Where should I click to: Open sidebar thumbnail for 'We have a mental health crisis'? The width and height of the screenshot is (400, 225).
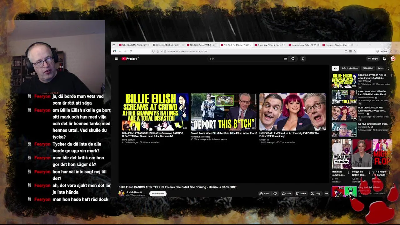pyautogui.click(x=344, y=129)
